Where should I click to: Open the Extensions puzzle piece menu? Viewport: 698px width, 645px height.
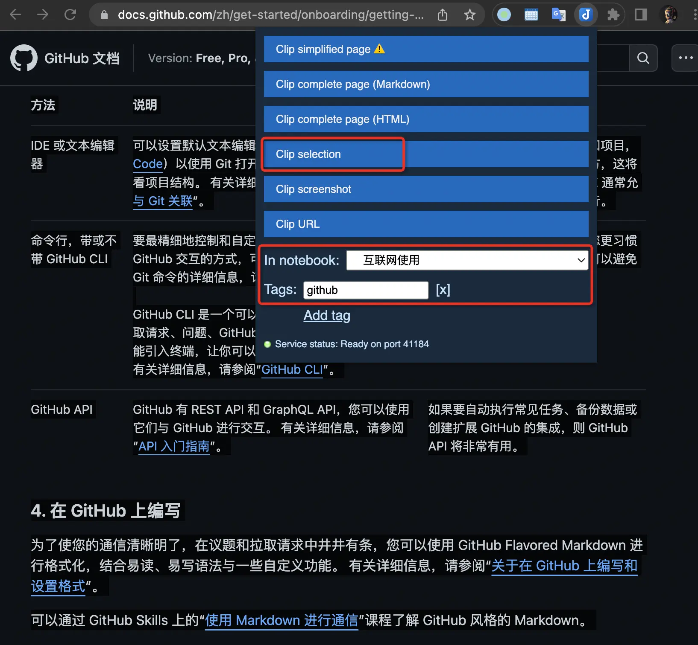point(613,15)
